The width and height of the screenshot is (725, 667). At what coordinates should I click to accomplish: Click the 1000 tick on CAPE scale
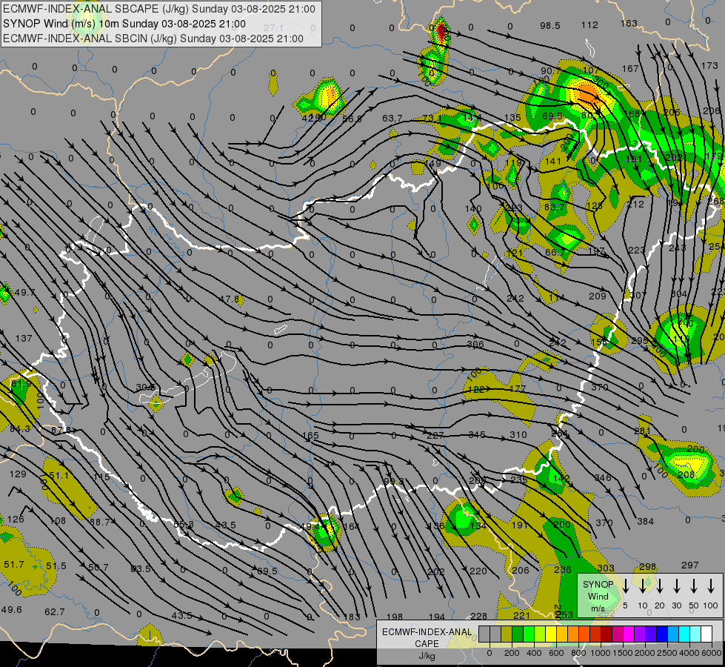[x=601, y=653]
